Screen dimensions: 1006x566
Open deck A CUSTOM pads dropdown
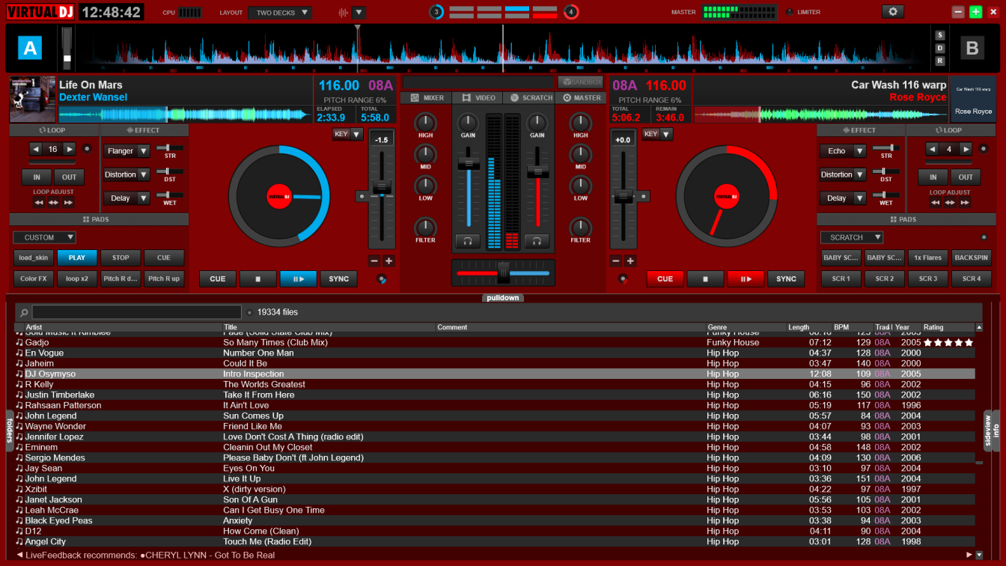tap(44, 237)
